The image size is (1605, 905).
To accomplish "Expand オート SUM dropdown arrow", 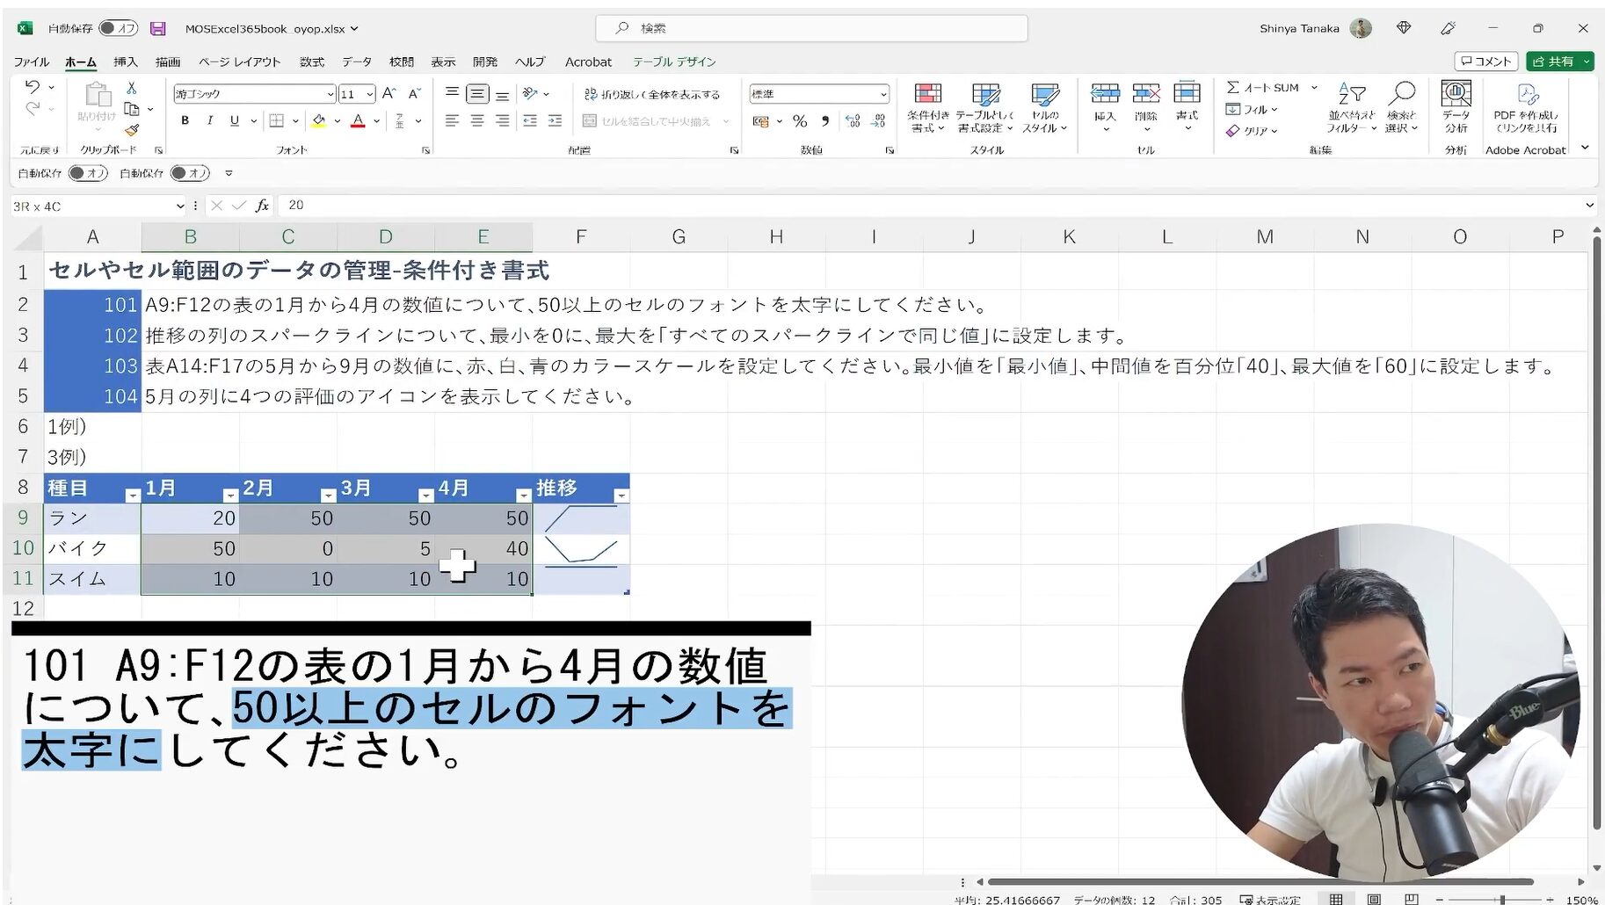I will [x=1314, y=88].
